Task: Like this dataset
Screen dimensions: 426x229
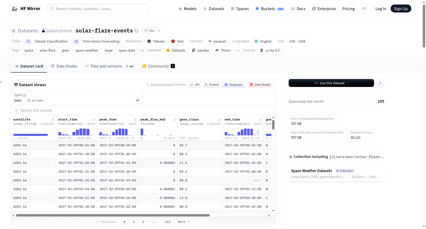Action: (149, 31)
